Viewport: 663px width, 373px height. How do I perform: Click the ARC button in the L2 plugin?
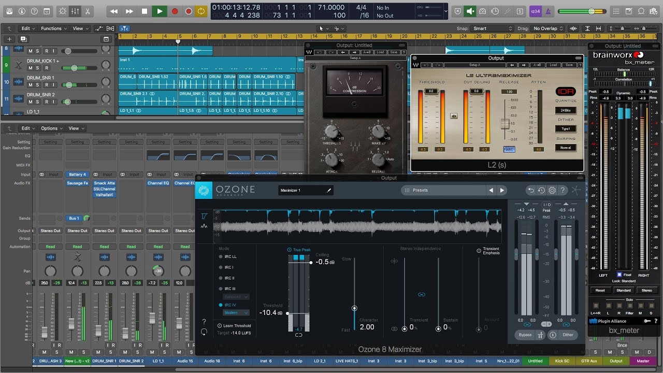pos(509,149)
